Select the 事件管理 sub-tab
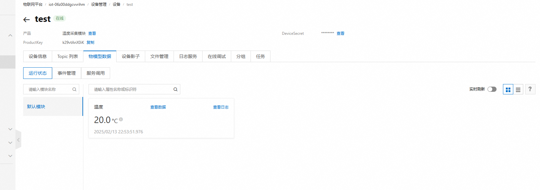The height and width of the screenshot is (190, 540). click(66, 73)
